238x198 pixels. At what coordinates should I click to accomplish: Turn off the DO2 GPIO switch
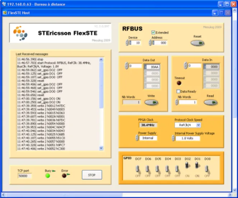point(187,165)
